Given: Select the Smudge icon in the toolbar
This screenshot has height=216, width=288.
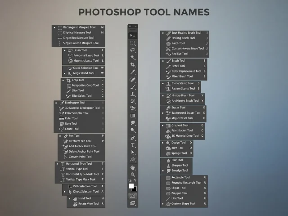Looking at the screenshot, I should pyautogui.click(x=133, y=123).
